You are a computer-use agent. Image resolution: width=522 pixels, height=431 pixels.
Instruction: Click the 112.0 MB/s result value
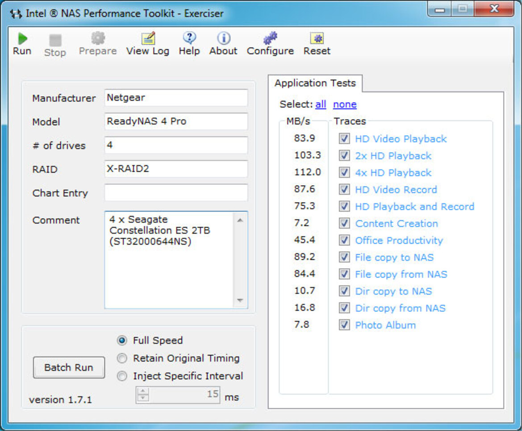click(307, 172)
